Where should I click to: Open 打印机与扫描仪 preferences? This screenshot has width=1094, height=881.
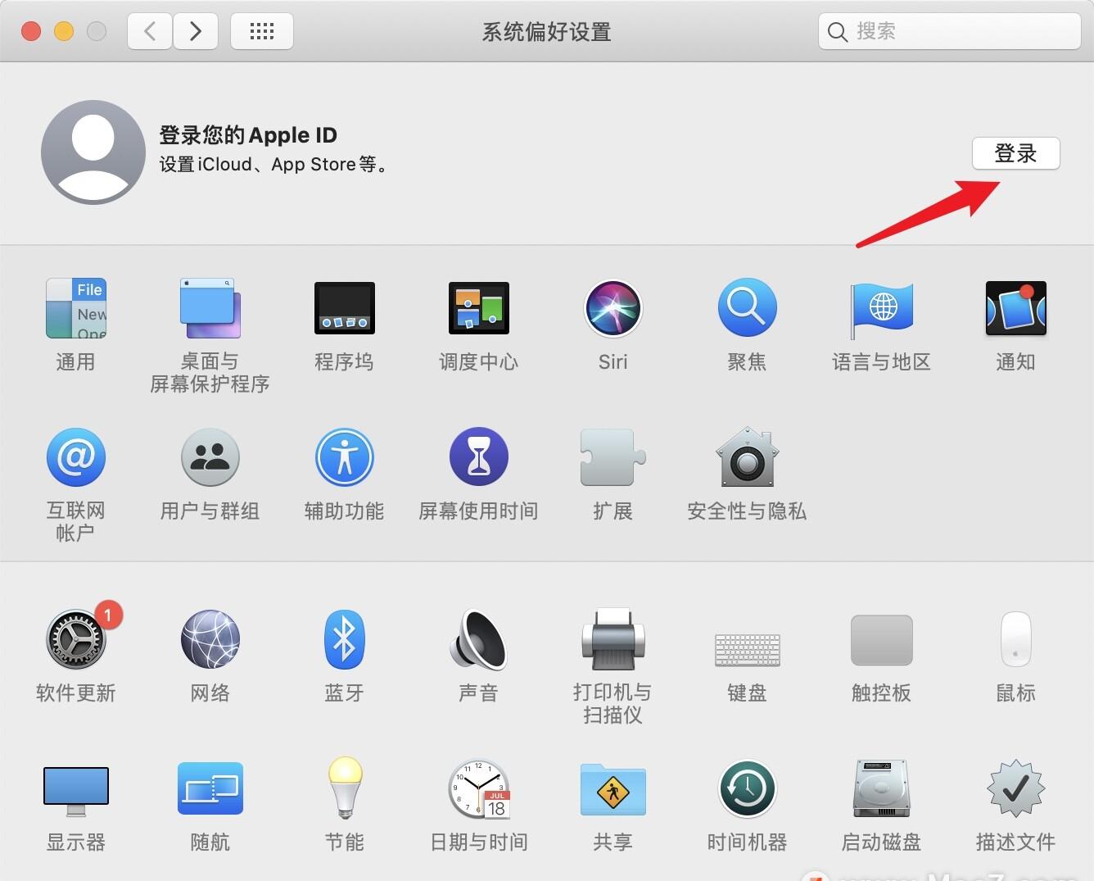(613, 639)
